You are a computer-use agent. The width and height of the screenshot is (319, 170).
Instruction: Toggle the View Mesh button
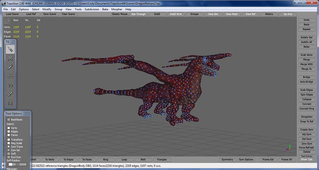[x=232, y=14]
